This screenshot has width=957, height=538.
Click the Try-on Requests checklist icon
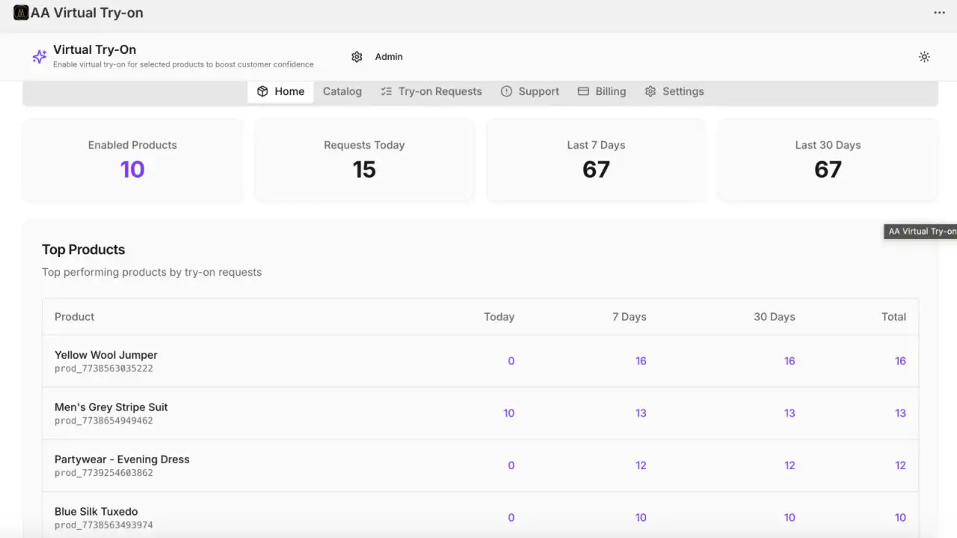pyautogui.click(x=386, y=91)
